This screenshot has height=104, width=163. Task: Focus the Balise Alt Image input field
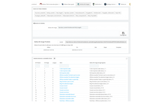[x=73, y=27]
